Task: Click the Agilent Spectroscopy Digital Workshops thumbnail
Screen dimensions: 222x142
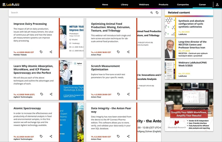Action: (x=72, y=80)
